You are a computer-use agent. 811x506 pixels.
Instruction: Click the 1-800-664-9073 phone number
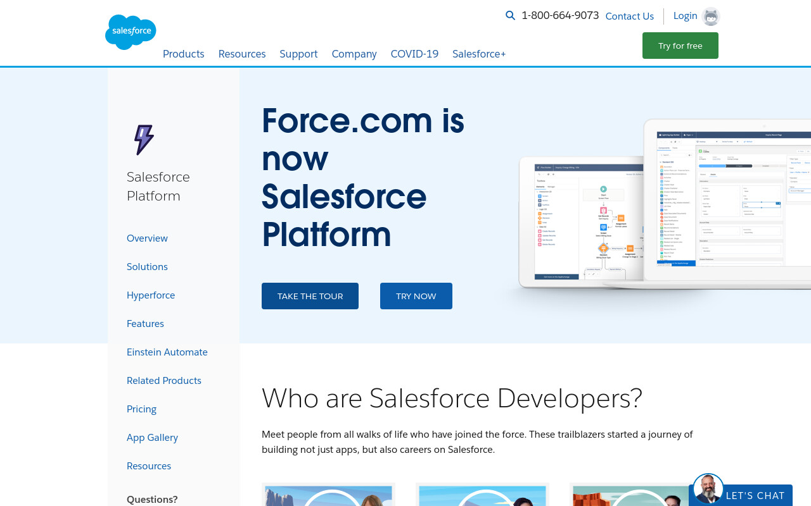560,15
